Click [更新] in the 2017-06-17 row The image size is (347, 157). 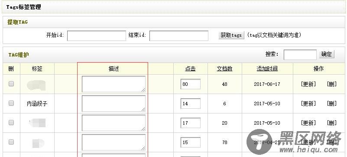click(x=308, y=84)
